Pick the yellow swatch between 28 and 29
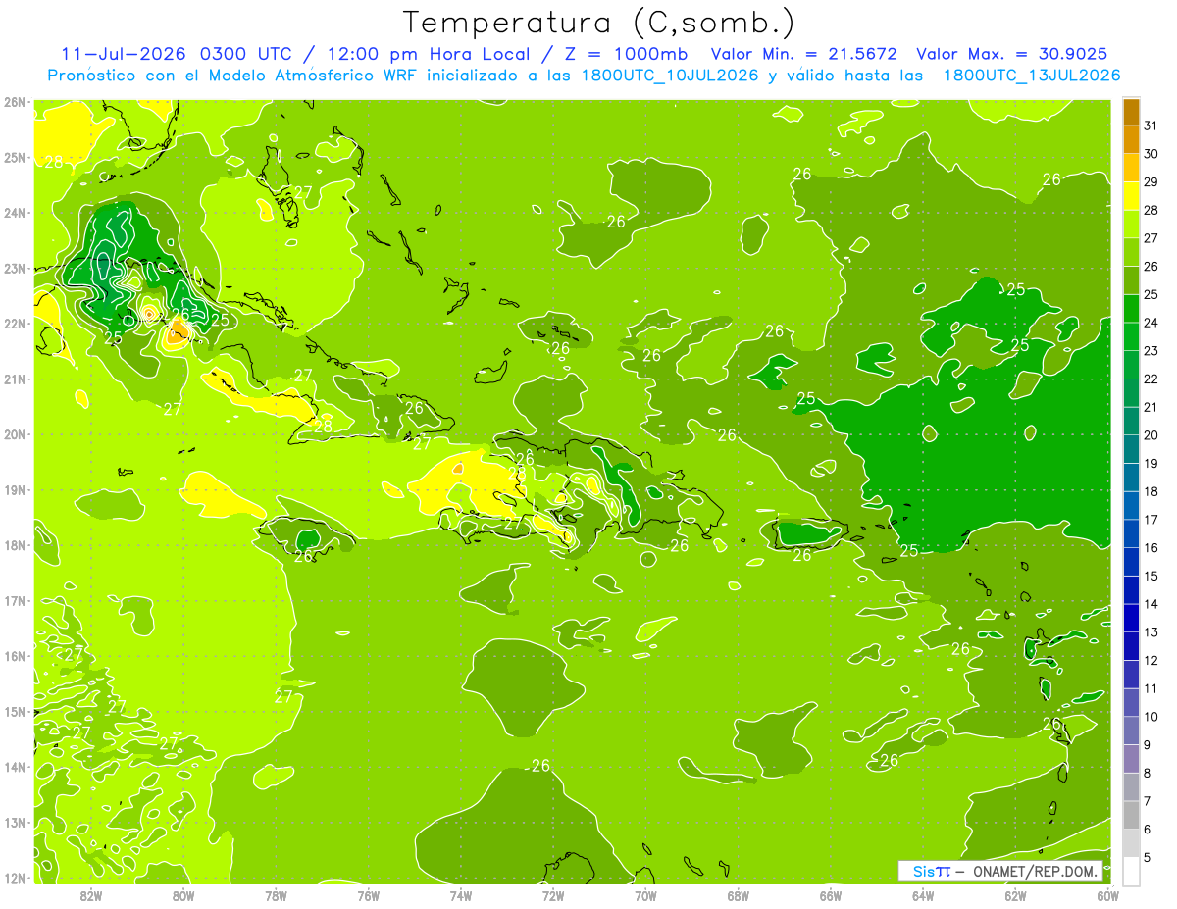The image size is (1177, 909). 1131,196
